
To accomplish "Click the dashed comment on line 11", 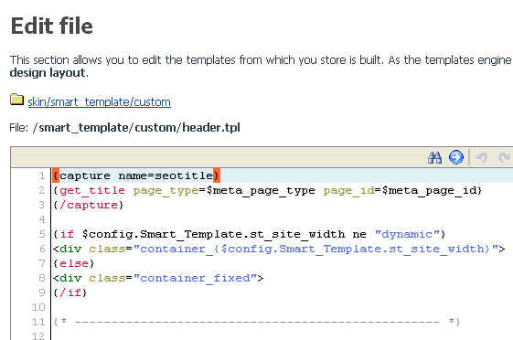I will point(257,322).
